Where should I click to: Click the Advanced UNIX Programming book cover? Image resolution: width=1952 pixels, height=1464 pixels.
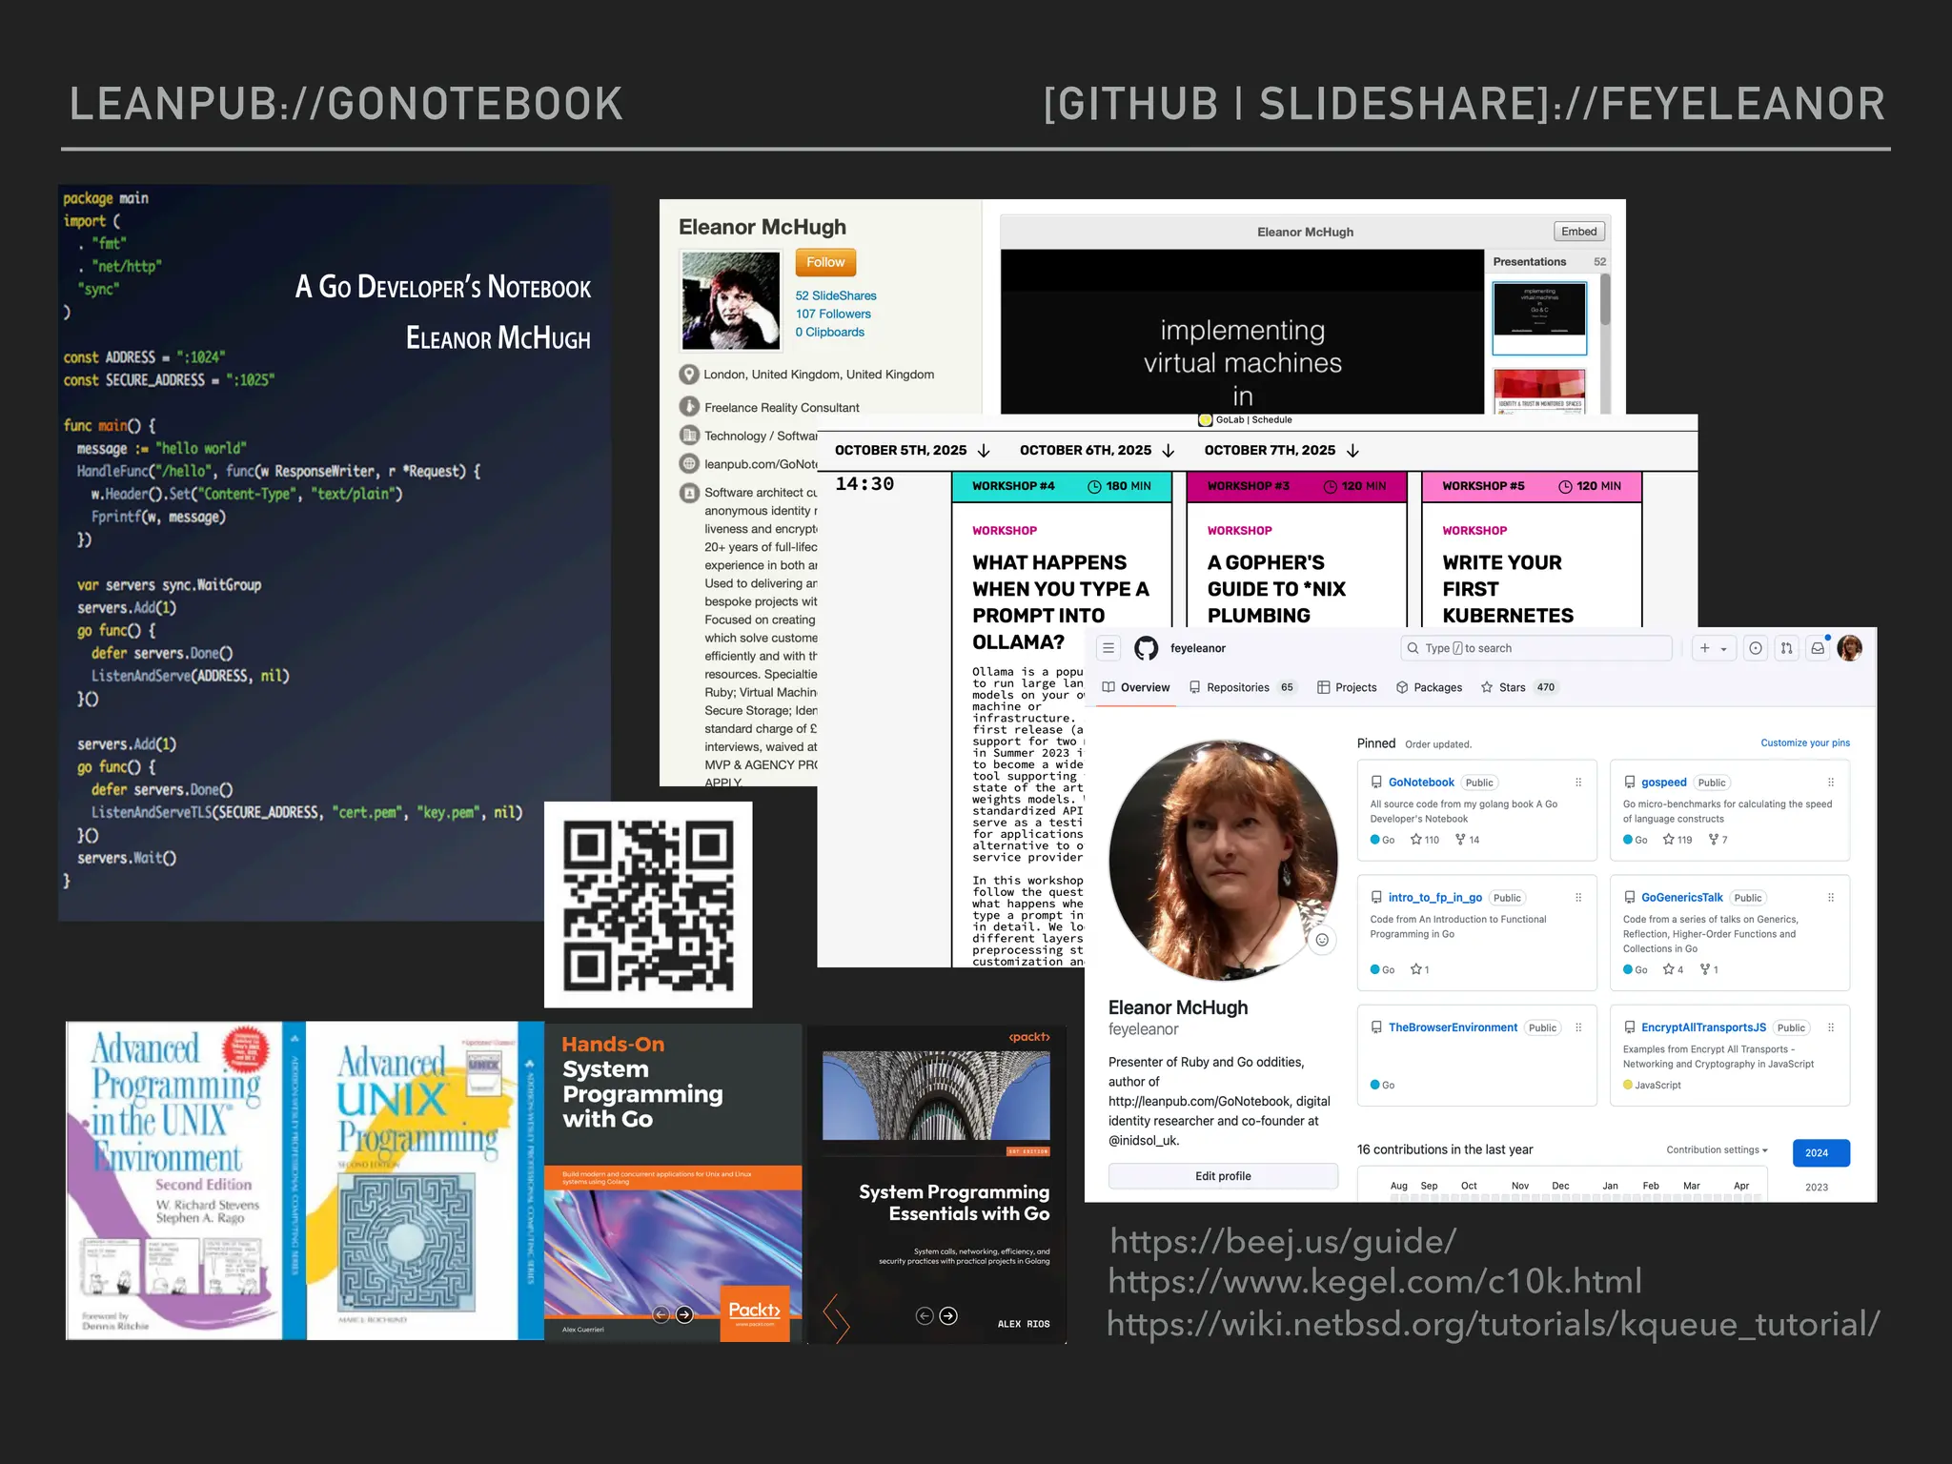[x=425, y=1181]
